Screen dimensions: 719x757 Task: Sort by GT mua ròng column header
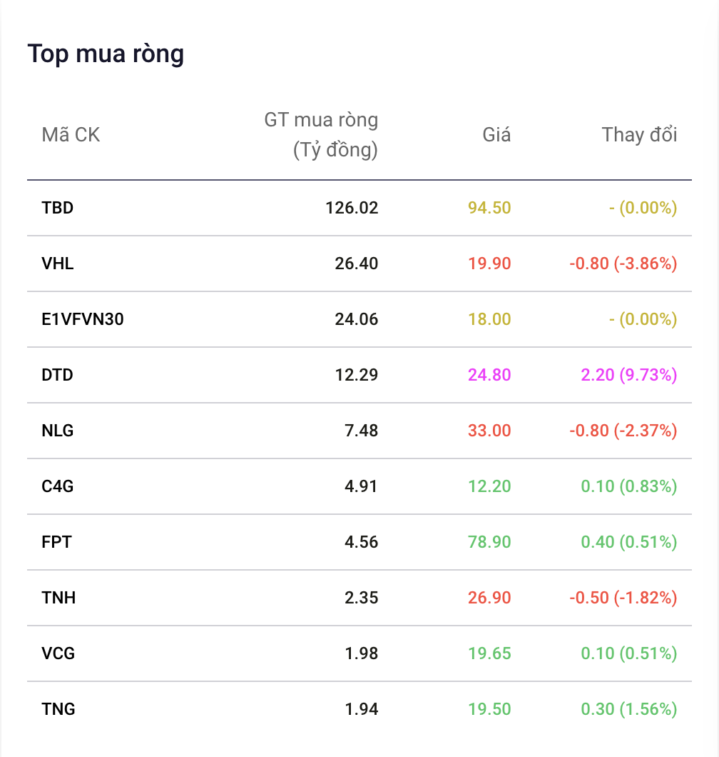(x=321, y=135)
